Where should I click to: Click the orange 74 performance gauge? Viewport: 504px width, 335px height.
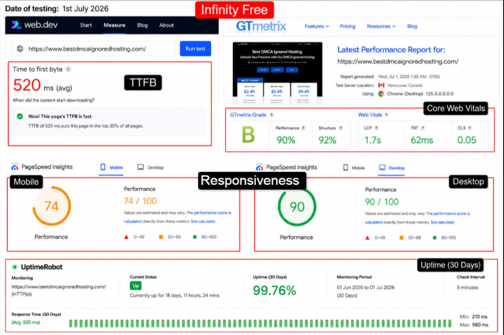tap(51, 206)
